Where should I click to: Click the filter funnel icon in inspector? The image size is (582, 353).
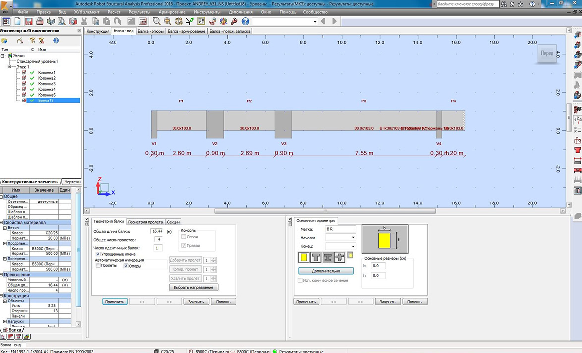(x=32, y=41)
